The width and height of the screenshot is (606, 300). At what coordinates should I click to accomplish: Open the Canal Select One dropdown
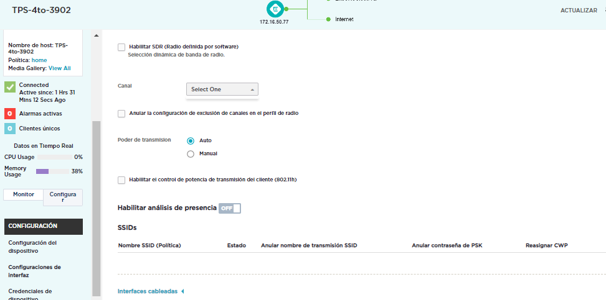click(x=222, y=89)
